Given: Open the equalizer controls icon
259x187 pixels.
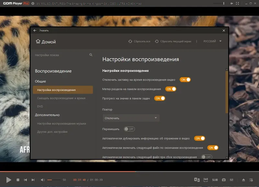Looking at the screenshot, I should click(x=232, y=179).
